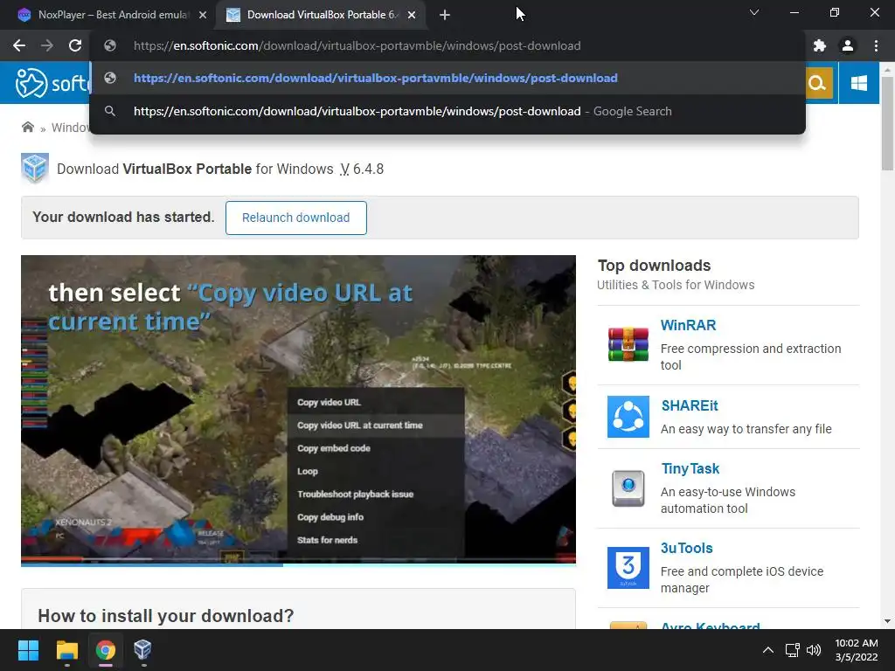Select the softonic URL autocomplete suggestion
This screenshot has width=895, height=671.
pyautogui.click(x=447, y=78)
